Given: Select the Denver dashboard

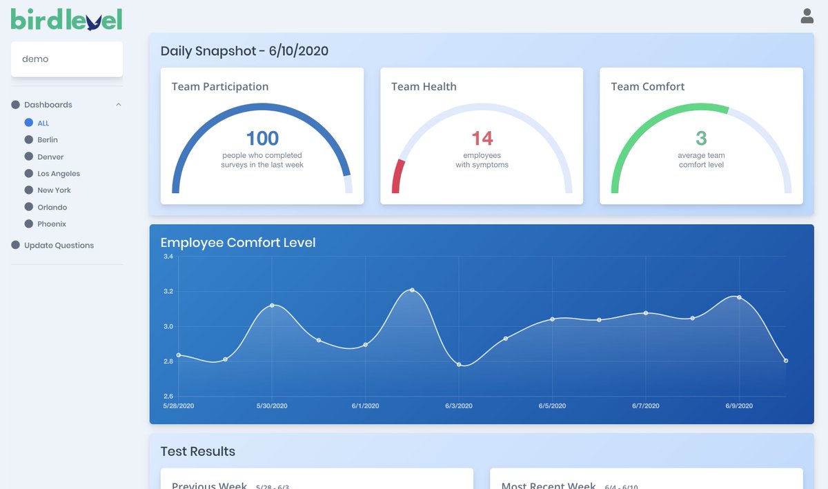Looking at the screenshot, I should [x=51, y=157].
